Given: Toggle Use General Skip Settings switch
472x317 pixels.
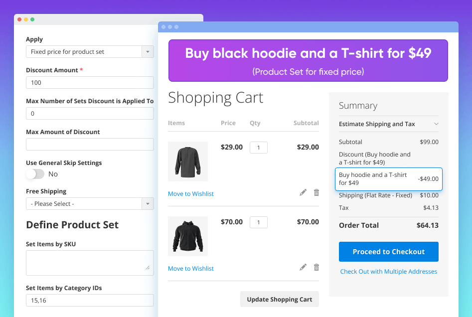Looking at the screenshot, I should (35, 174).
